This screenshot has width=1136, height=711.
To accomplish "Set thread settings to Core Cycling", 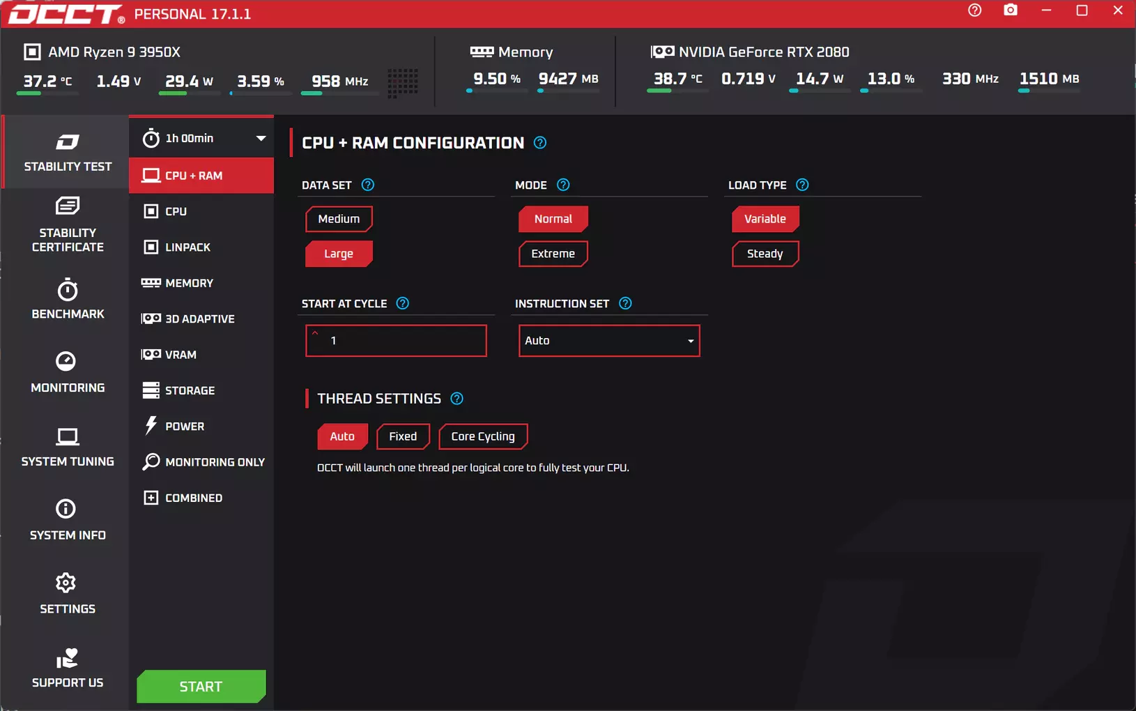I will point(483,436).
